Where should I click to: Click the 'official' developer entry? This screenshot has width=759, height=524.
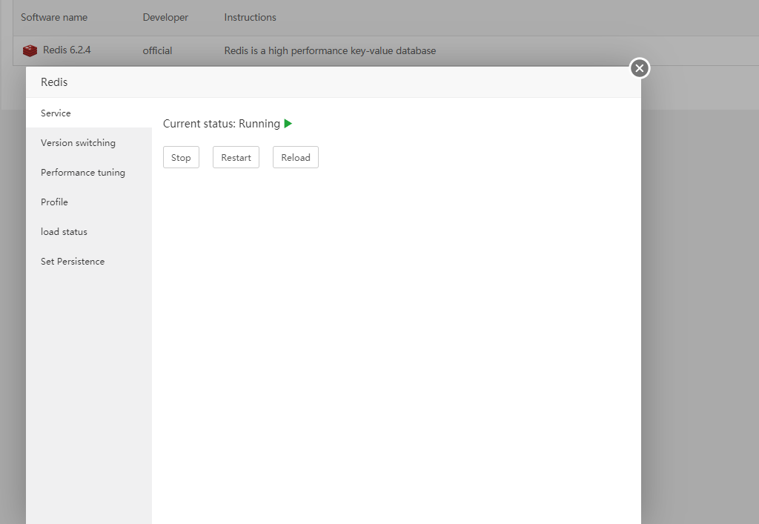point(157,51)
